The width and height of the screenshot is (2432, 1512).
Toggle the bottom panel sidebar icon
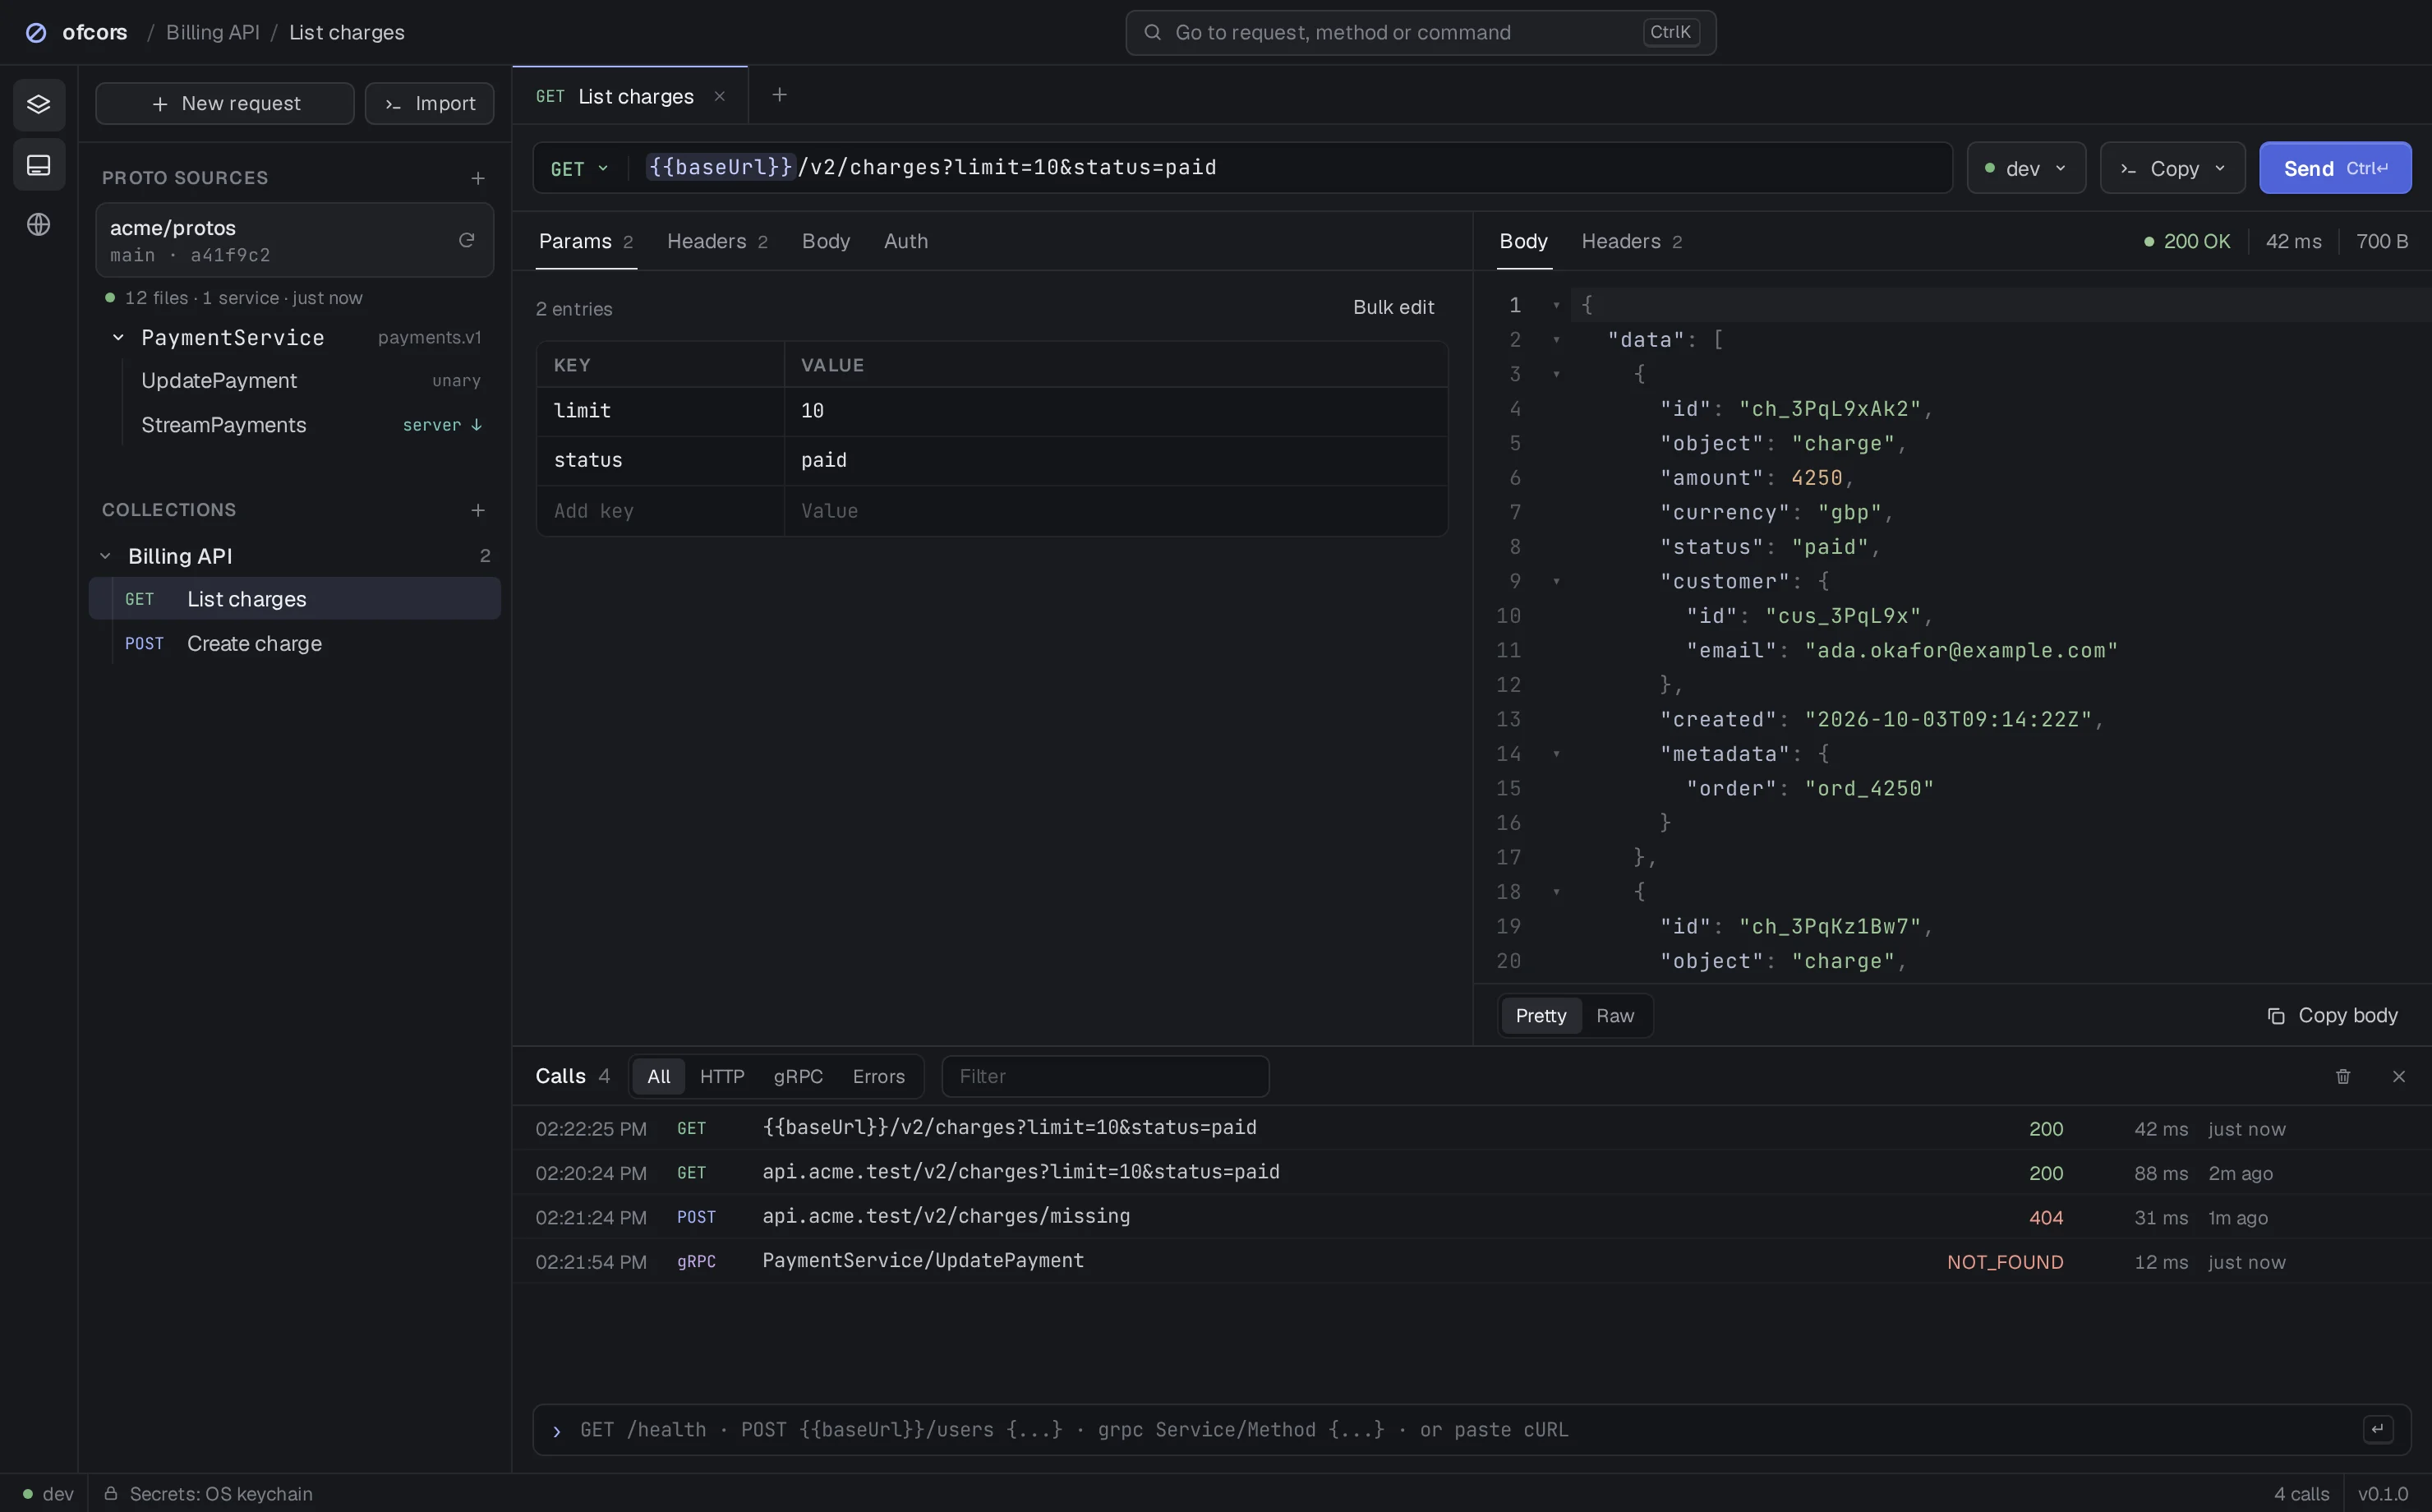(39, 165)
